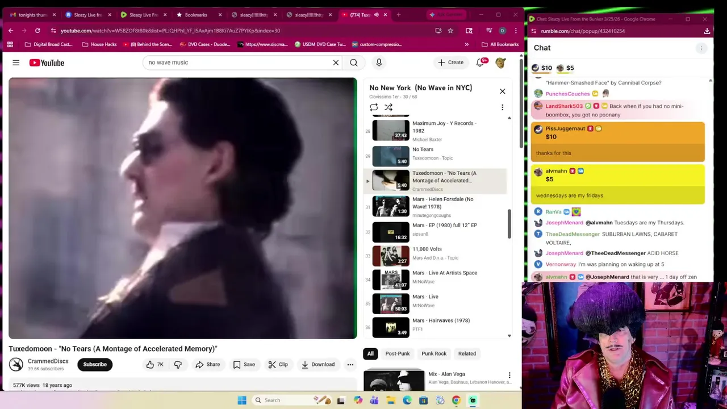This screenshot has width=727, height=409.
Task: Open the Mix - Alan Vega thumbnail
Action: coord(394,380)
